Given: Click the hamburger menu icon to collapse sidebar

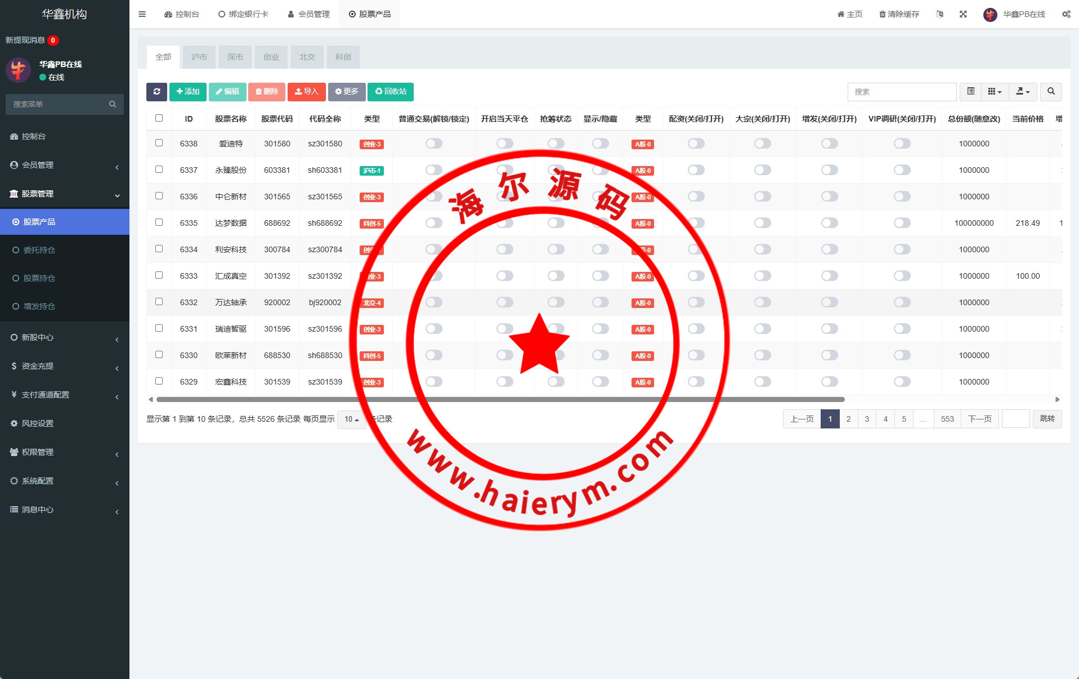Looking at the screenshot, I should click(x=142, y=14).
